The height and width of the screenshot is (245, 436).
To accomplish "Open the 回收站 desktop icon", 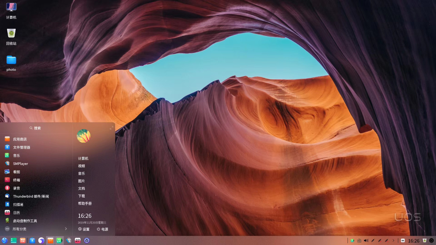I will point(11,36).
